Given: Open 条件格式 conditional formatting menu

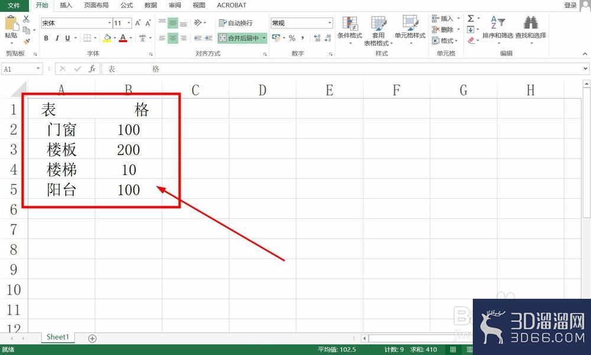Looking at the screenshot, I should tap(350, 30).
